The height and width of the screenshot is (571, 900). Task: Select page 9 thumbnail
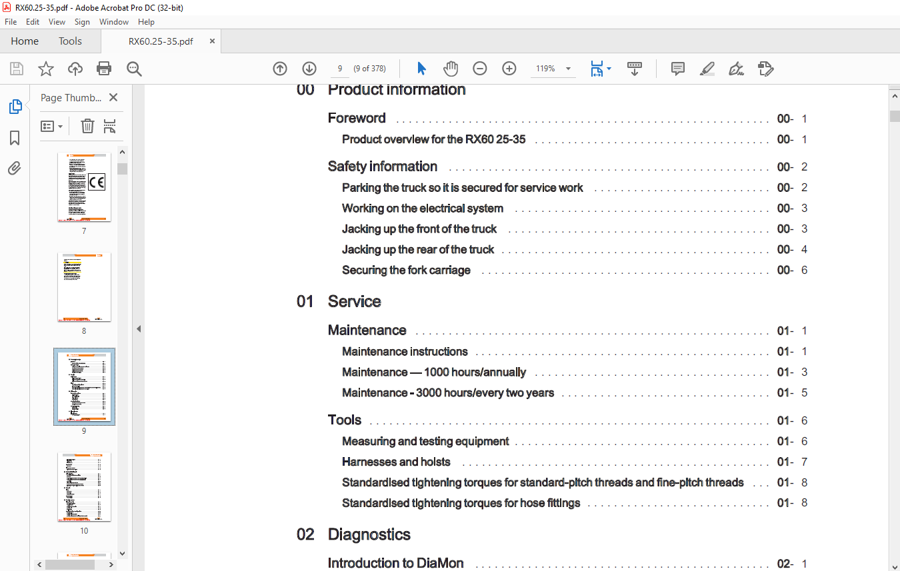[x=84, y=386]
